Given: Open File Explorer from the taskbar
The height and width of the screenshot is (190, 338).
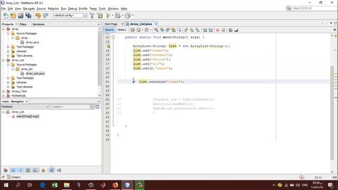Looking at the screenshot, I should click(67, 185).
